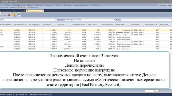Click the 111 334,22 ₽ paid amount
The image size is (172, 96).
(111, 39)
